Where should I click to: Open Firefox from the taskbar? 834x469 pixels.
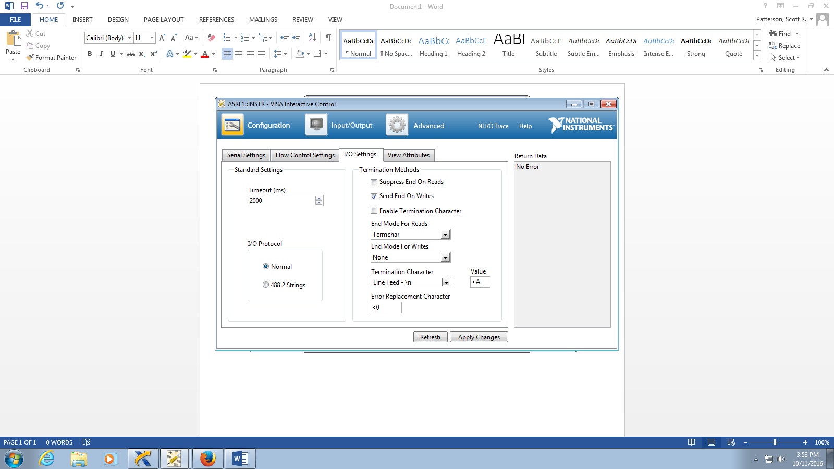(x=208, y=459)
